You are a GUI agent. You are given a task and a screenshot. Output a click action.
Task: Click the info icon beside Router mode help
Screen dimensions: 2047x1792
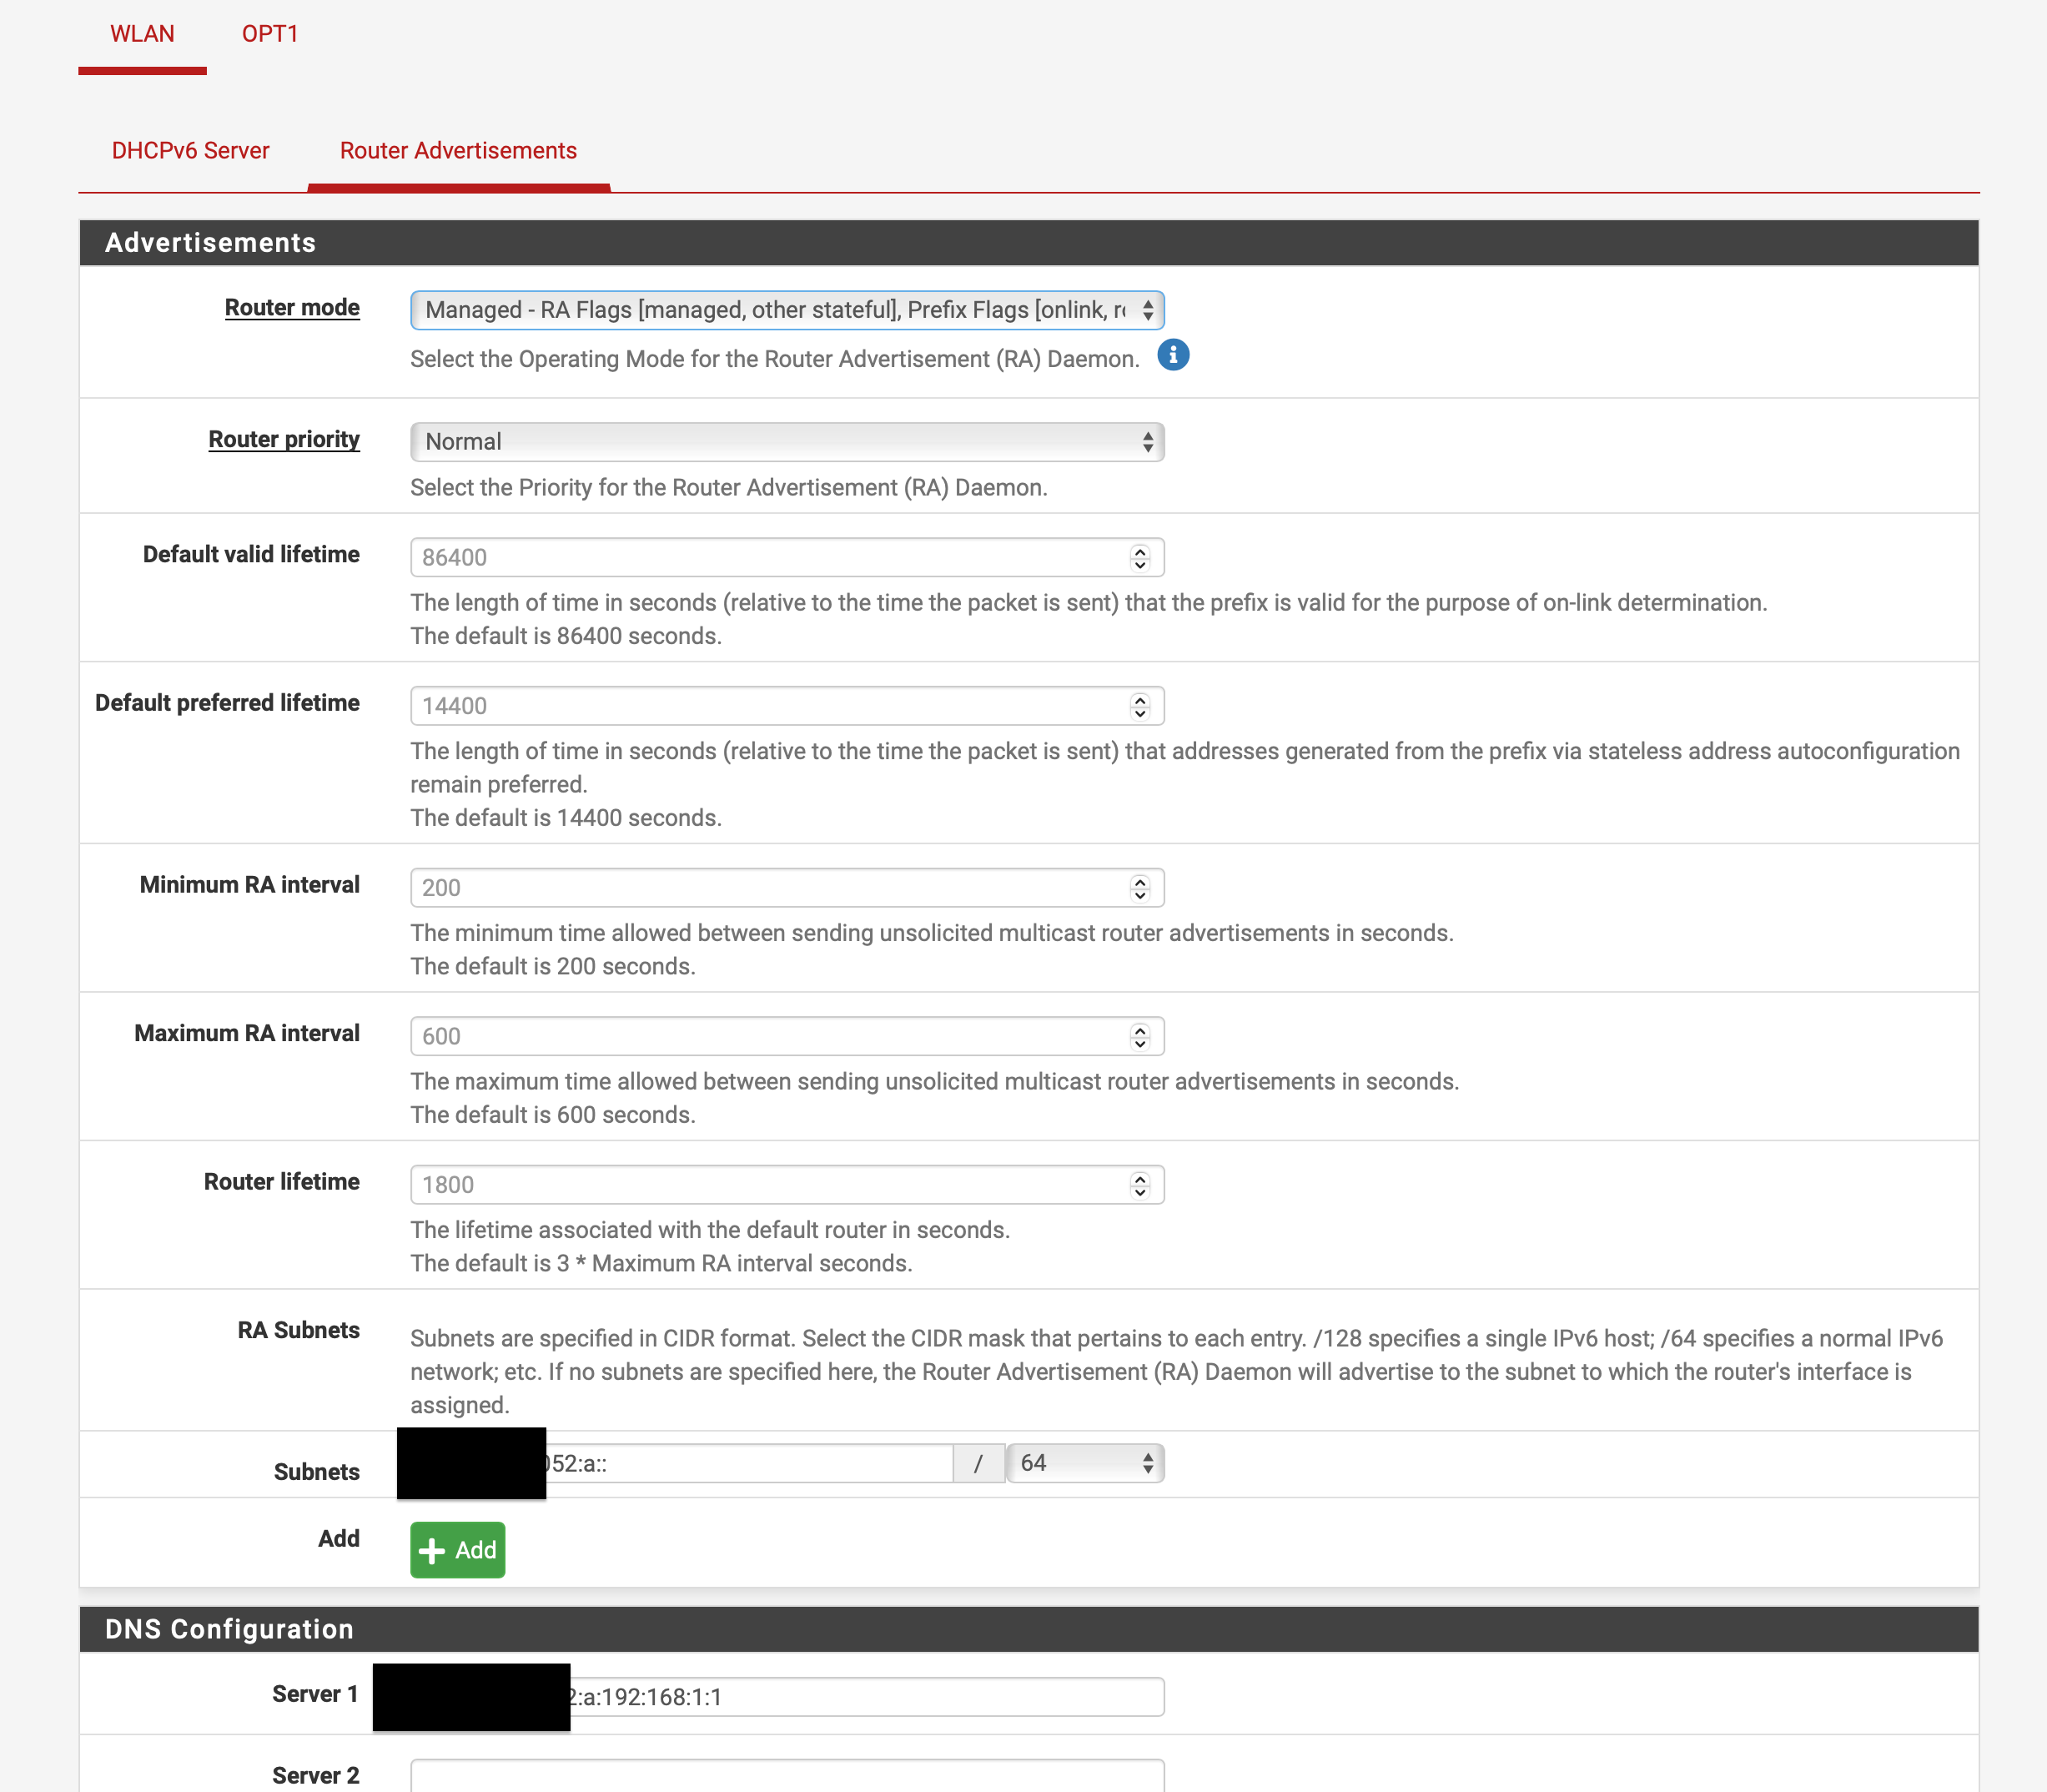click(1173, 355)
